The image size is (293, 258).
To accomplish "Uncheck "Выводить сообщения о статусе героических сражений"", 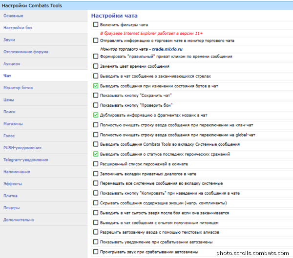I will (x=96, y=154).
